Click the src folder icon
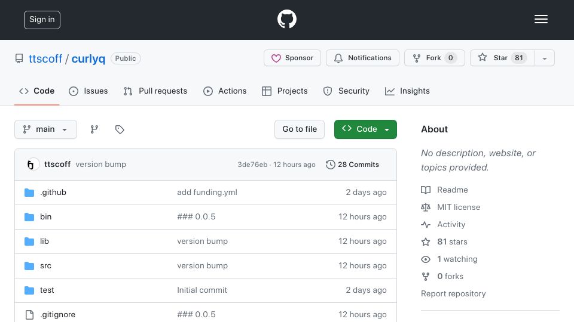 point(29,266)
